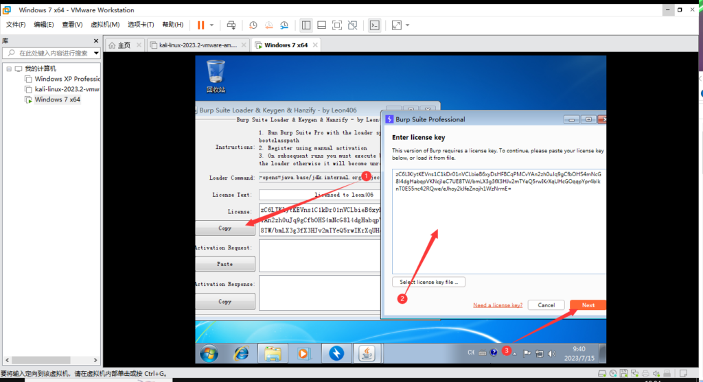The image size is (703, 382).
Task: Open the library search dropdown arrow
Action: coord(96,53)
